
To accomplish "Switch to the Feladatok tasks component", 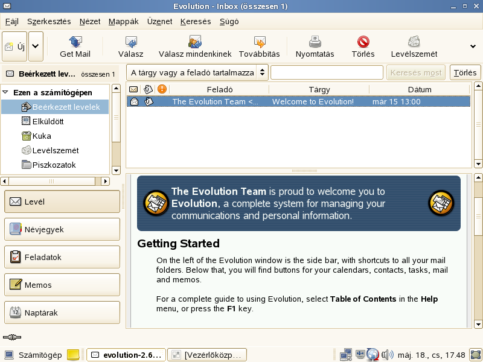I will (x=62, y=257).
